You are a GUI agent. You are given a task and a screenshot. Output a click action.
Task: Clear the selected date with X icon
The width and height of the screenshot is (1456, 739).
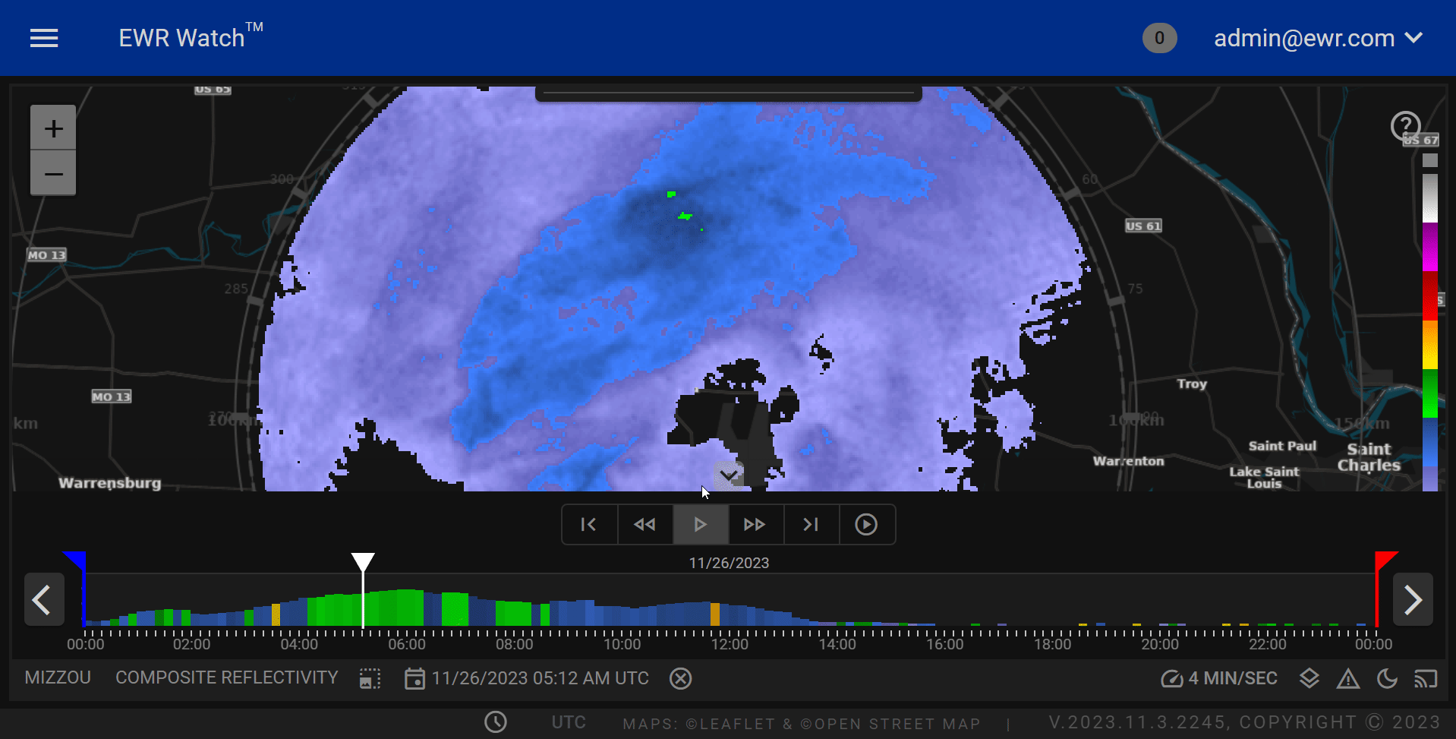click(x=680, y=678)
